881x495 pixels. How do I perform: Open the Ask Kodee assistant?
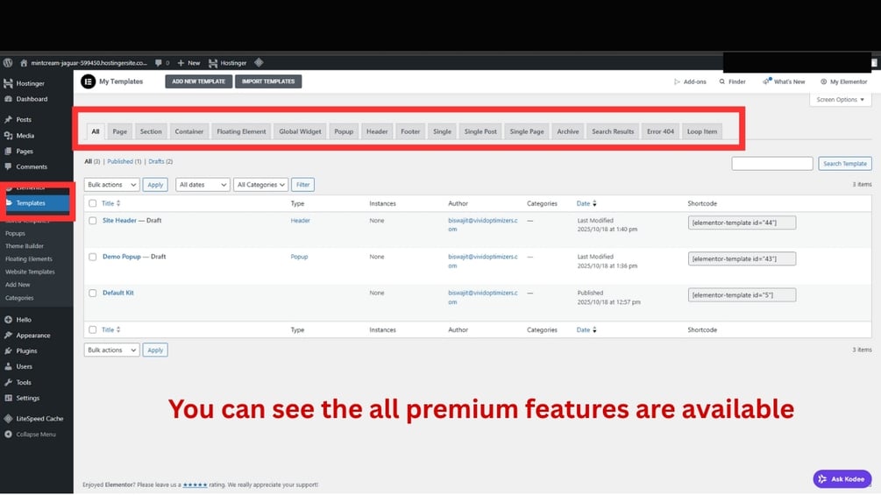point(842,478)
